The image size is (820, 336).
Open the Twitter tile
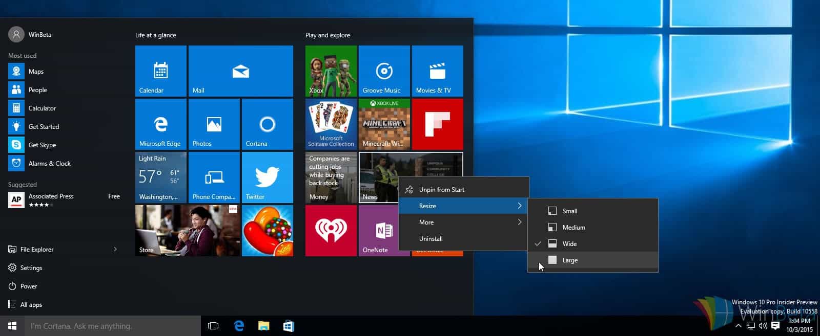[267, 177]
